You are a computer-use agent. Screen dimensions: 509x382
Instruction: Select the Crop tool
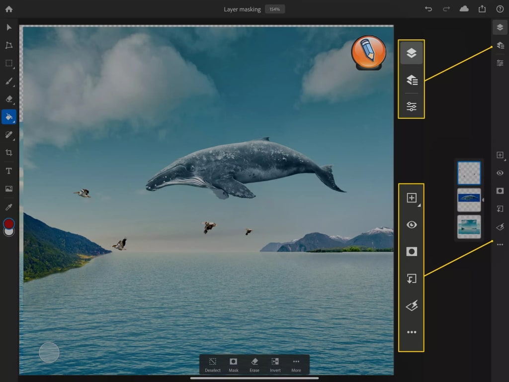[9, 153]
